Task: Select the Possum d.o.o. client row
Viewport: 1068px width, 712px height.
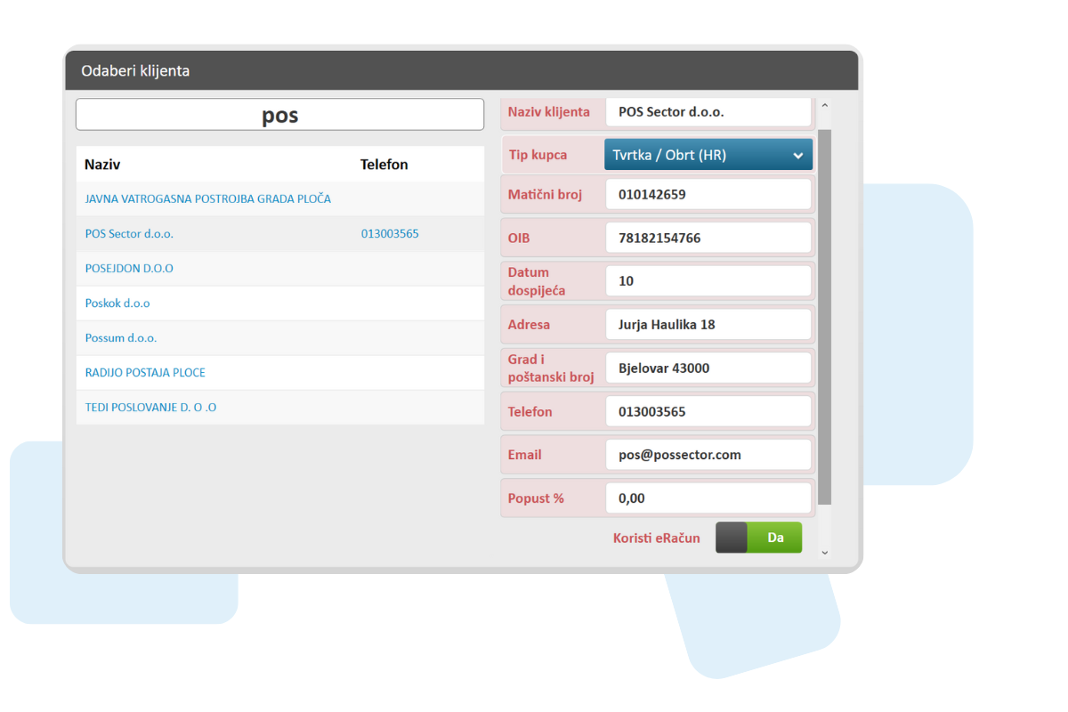Action: [121, 338]
